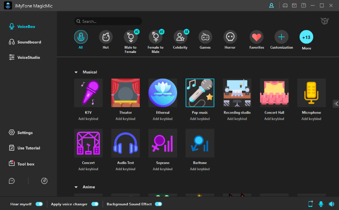Select the Theater voice effect
The image size is (339, 210).
pyautogui.click(x=125, y=93)
